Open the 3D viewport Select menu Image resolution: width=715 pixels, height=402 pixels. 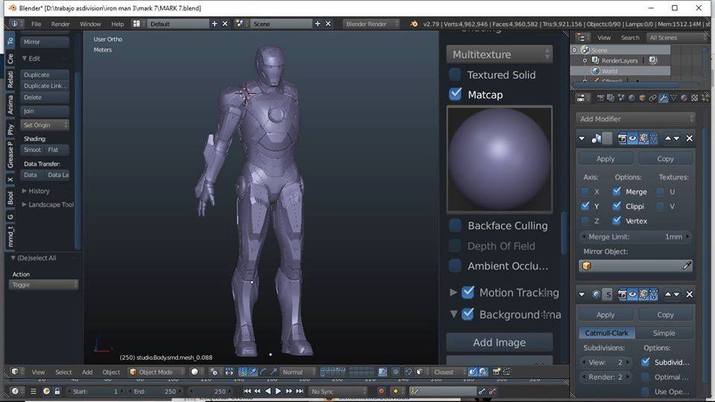(x=63, y=372)
